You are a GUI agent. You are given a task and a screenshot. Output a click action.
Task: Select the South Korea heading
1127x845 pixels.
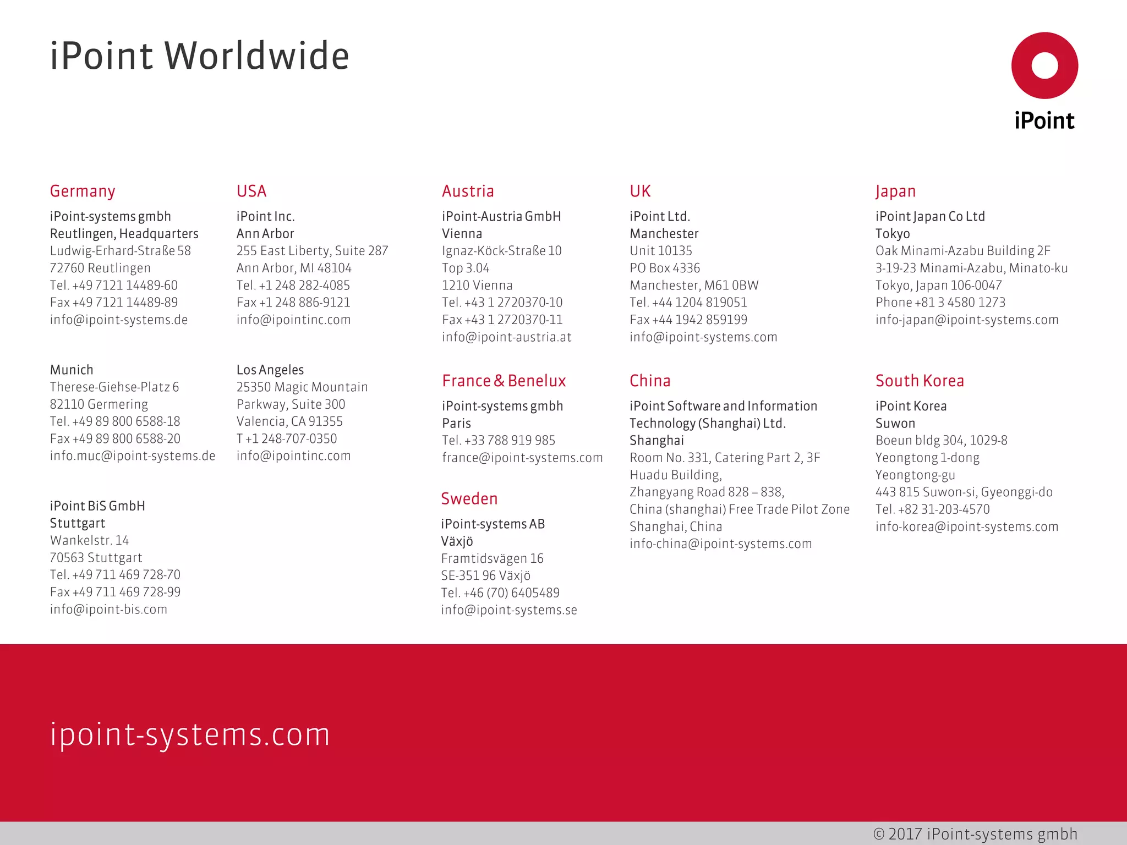click(x=920, y=381)
